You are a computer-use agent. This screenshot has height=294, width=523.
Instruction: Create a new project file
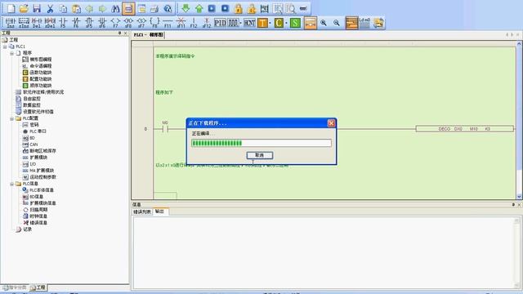point(11,8)
